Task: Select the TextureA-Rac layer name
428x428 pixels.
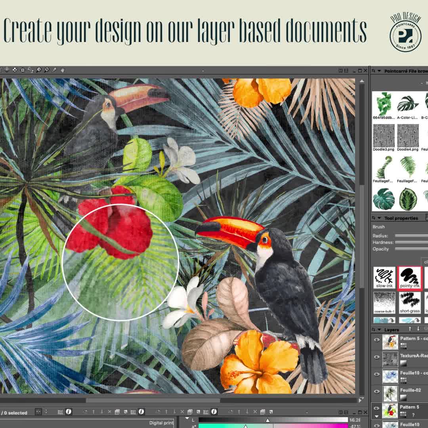Action: 414,355
